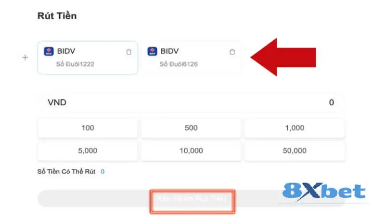This screenshot has width=385, height=216.
Task: Choose the 500 preset amount
Action: [191, 128]
